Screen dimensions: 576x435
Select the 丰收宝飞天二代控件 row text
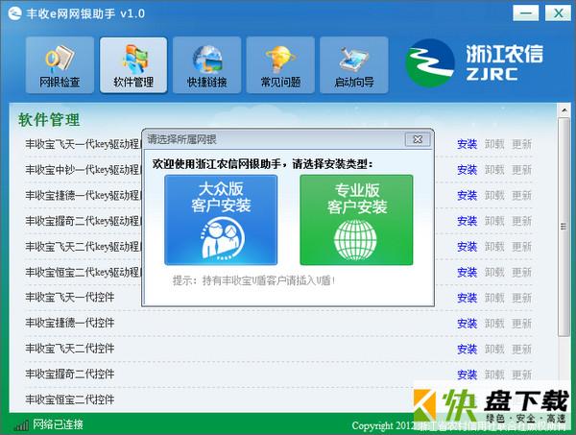(x=70, y=349)
